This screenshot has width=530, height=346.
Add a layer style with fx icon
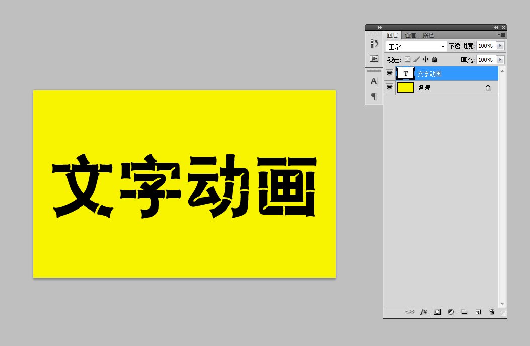(x=424, y=312)
